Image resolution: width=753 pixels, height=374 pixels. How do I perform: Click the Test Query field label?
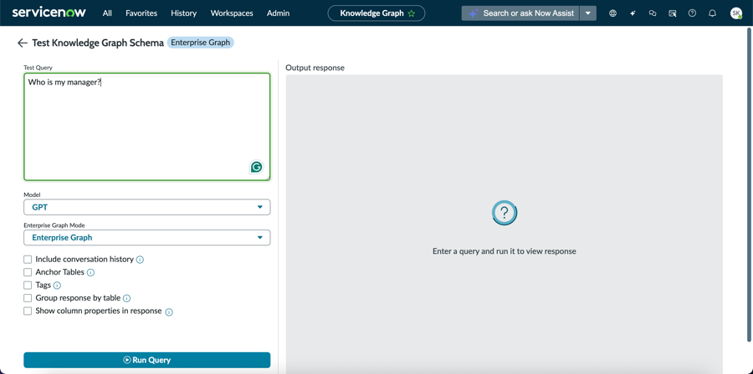coord(38,68)
